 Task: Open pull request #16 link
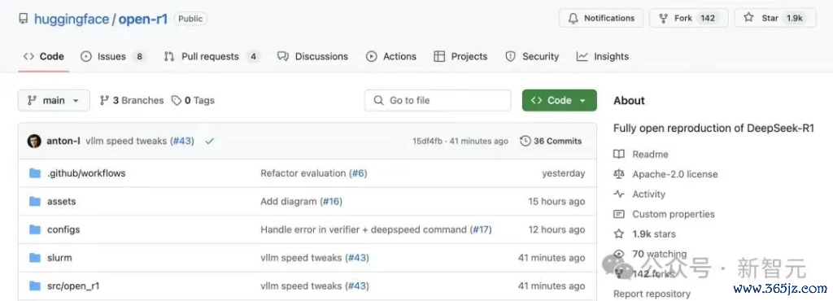[x=331, y=201]
